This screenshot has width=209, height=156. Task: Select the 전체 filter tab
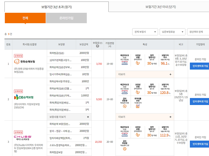25,18
